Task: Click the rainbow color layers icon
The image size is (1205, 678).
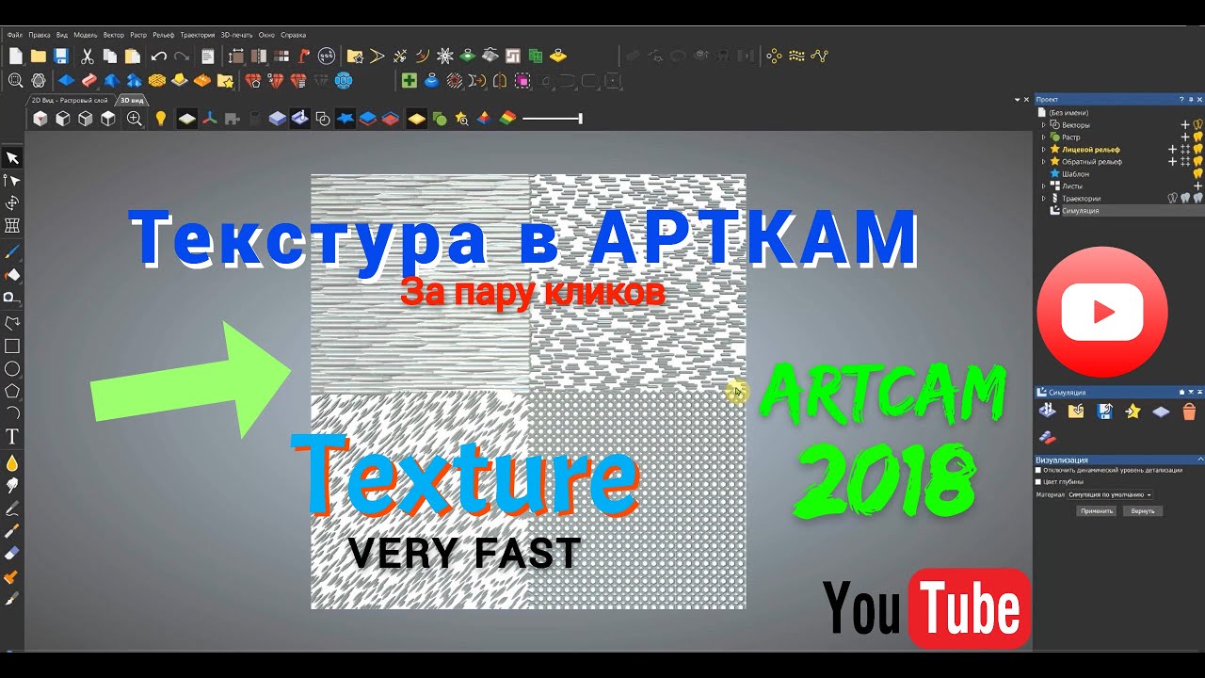Action: click(x=507, y=119)
